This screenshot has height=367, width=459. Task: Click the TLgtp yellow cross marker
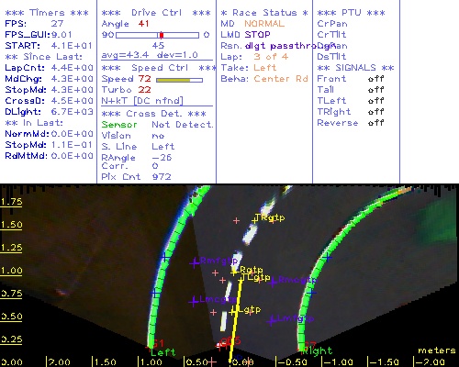241,279
